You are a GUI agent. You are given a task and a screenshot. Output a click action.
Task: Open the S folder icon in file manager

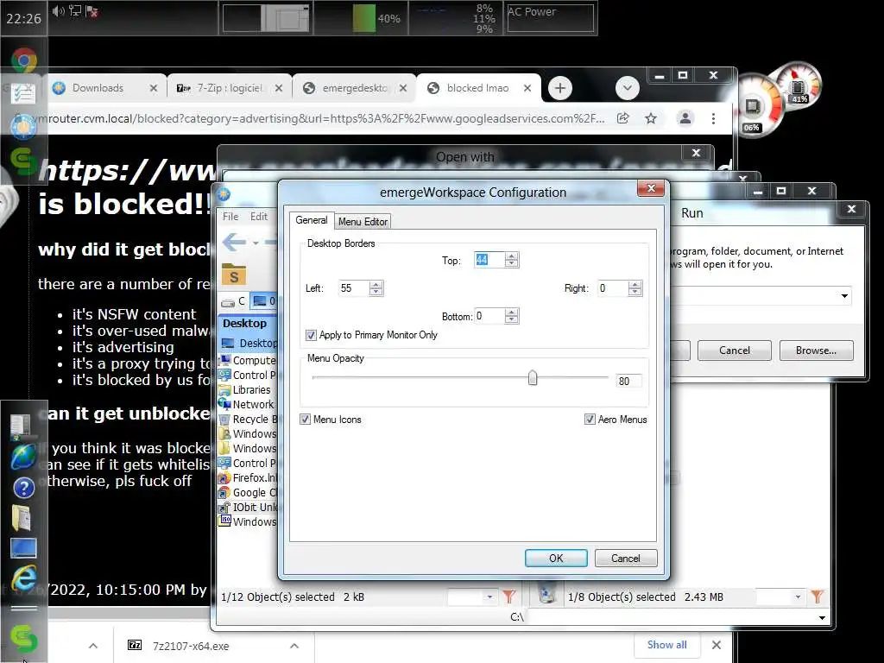point(233,275)
